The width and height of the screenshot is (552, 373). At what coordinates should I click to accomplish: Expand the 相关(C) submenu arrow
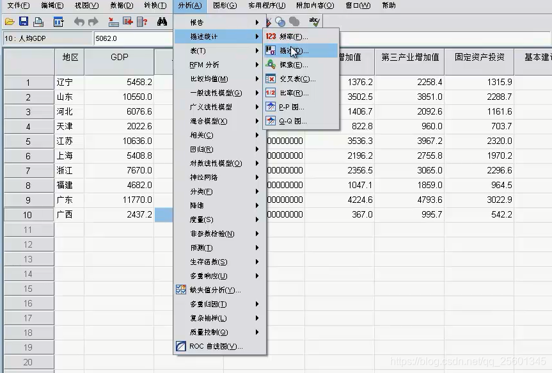[257, 135]
